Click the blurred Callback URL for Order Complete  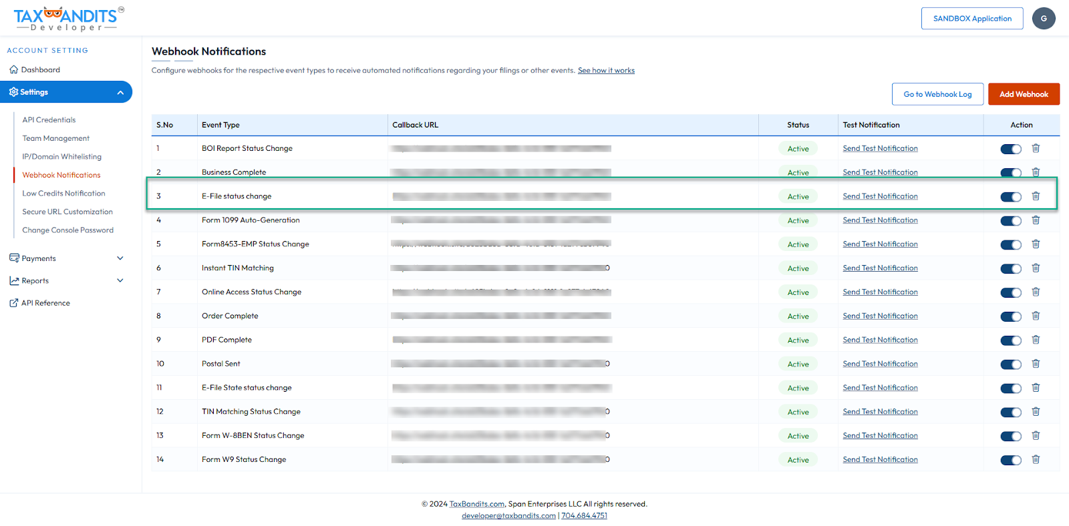click(501, 316)
